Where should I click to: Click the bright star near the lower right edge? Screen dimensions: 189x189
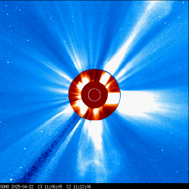(162, 150)
